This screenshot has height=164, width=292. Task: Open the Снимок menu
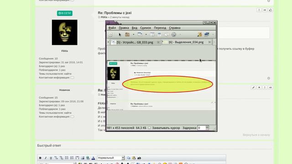click(146, 28)
